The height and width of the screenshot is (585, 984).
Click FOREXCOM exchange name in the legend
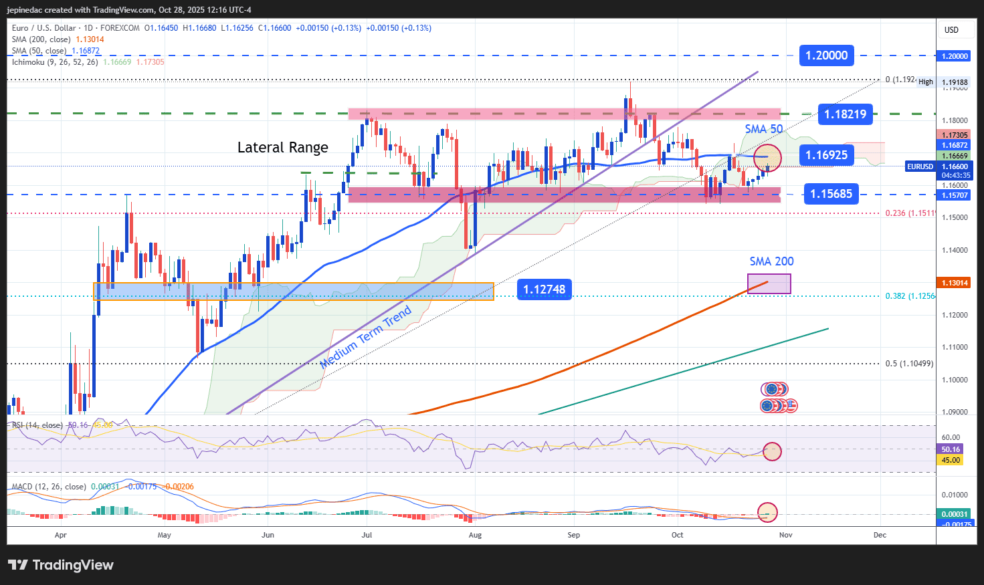click(x=120, y=28)
